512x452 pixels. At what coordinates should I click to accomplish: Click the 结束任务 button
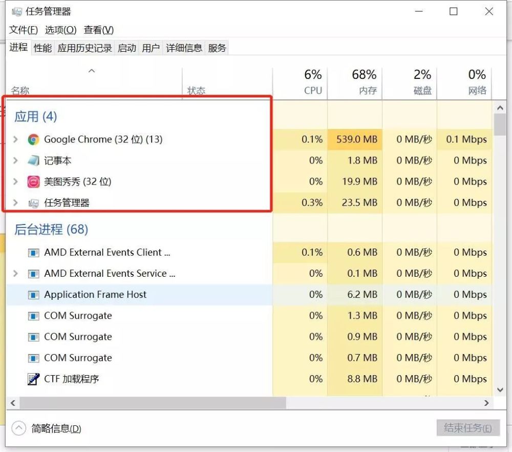click(x=468, y=428)
